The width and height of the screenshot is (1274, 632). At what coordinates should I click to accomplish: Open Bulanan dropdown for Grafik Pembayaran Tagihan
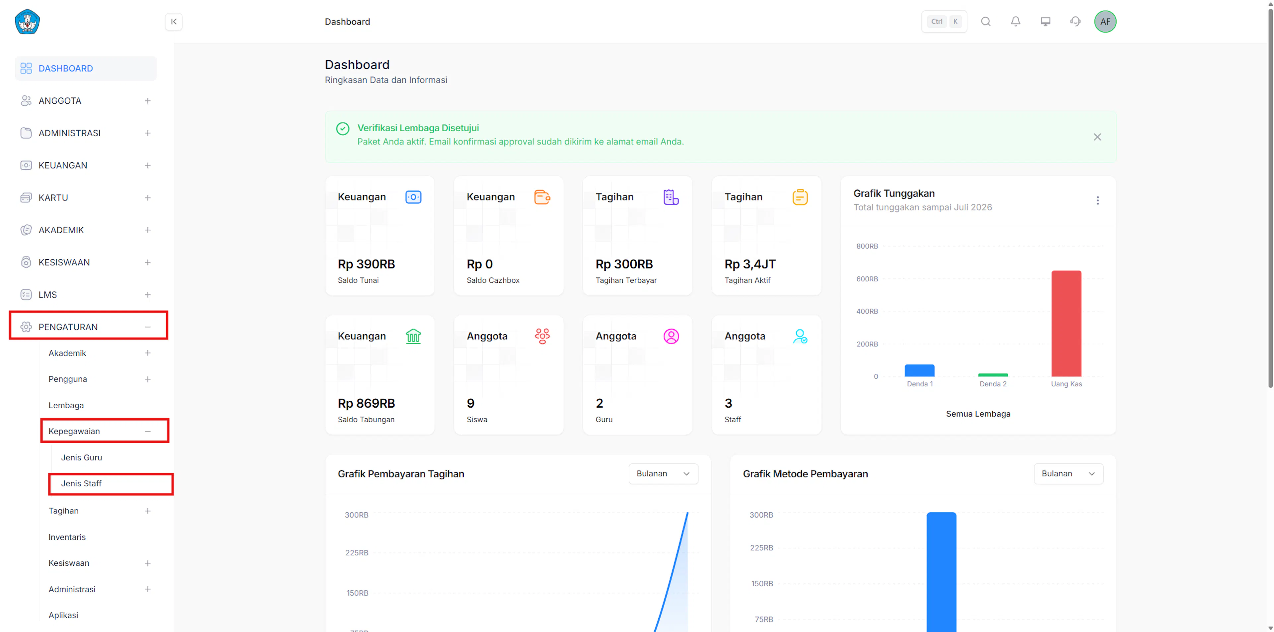(663, 474)
